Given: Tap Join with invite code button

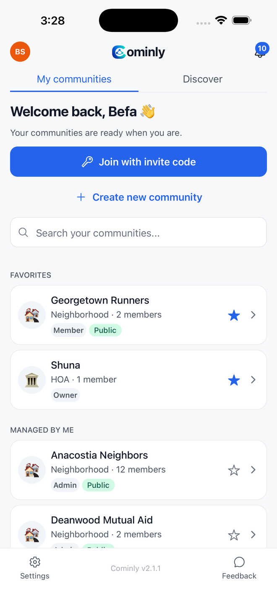Looking at the screenshot, I should (138, 162).
